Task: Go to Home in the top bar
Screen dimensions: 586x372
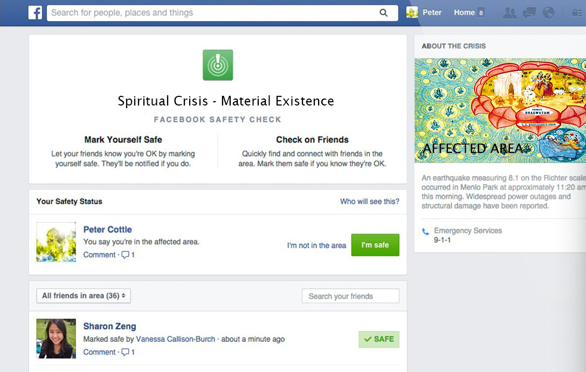Action: (464, 12)
